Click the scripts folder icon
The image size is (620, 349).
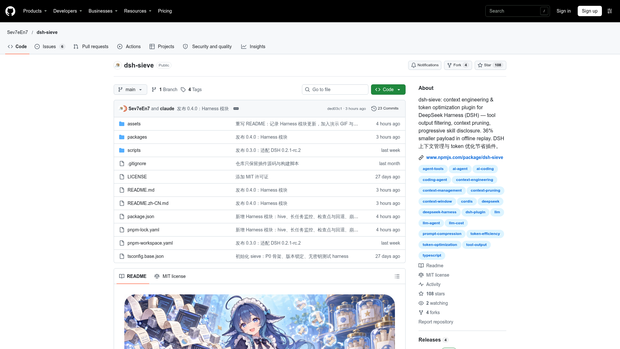point(122,150)
